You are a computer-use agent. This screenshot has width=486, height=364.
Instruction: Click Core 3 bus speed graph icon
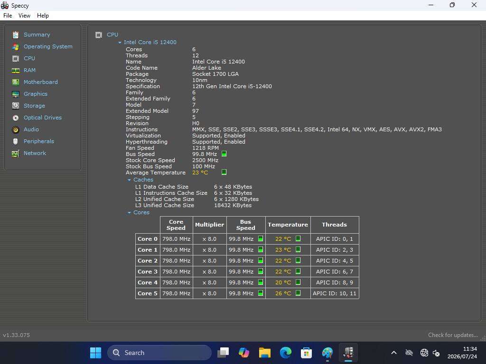tap(261, 271)
